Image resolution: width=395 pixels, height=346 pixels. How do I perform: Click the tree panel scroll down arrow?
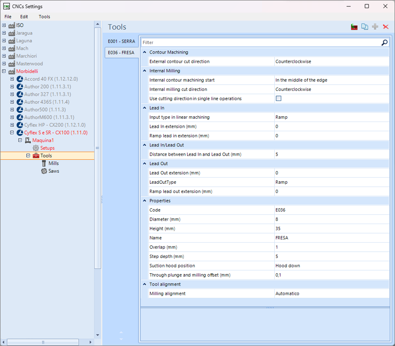pos(98,335)
